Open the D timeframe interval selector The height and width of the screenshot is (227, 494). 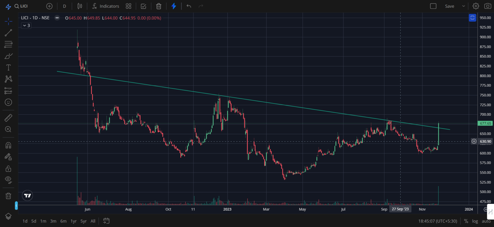65,6
